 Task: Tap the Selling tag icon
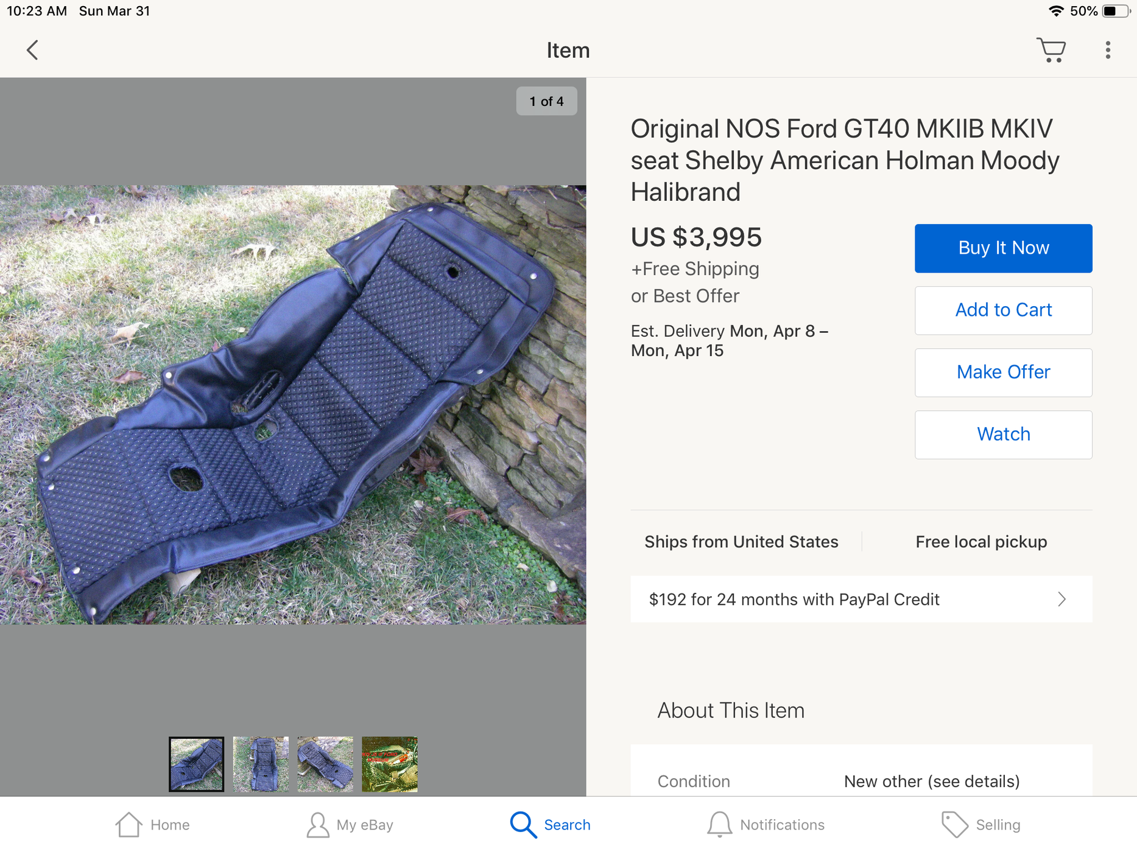[954, 825]
